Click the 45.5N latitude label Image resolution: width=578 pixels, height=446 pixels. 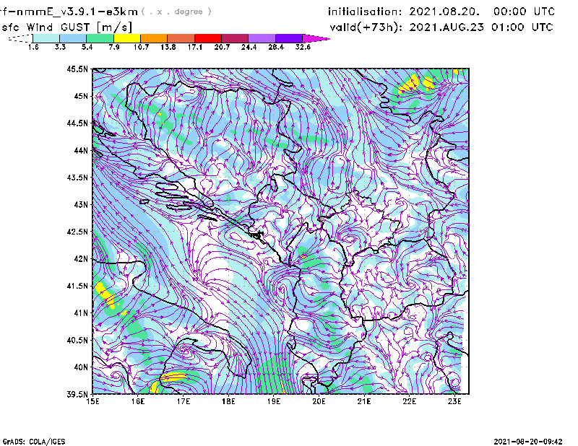coord(77,69)
